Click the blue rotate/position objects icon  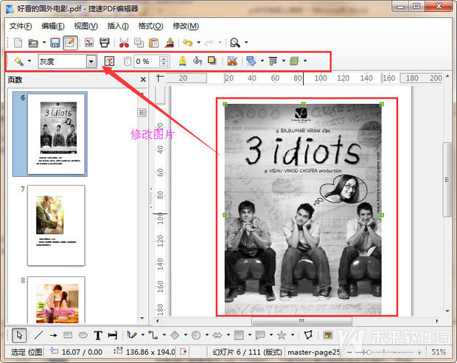[251, 61]
